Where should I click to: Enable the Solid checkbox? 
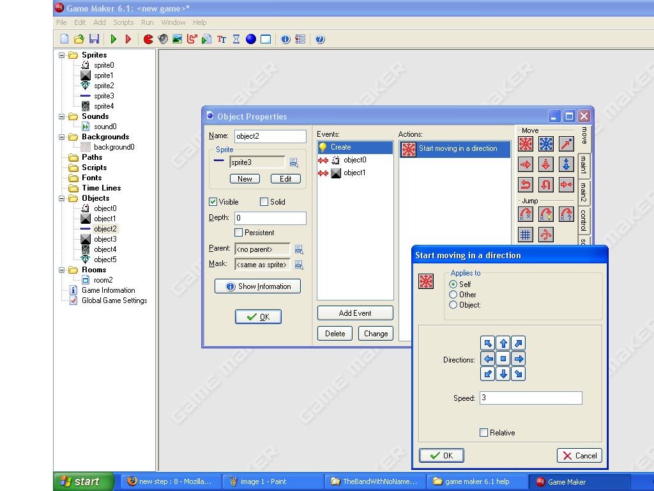click(264, 202)
